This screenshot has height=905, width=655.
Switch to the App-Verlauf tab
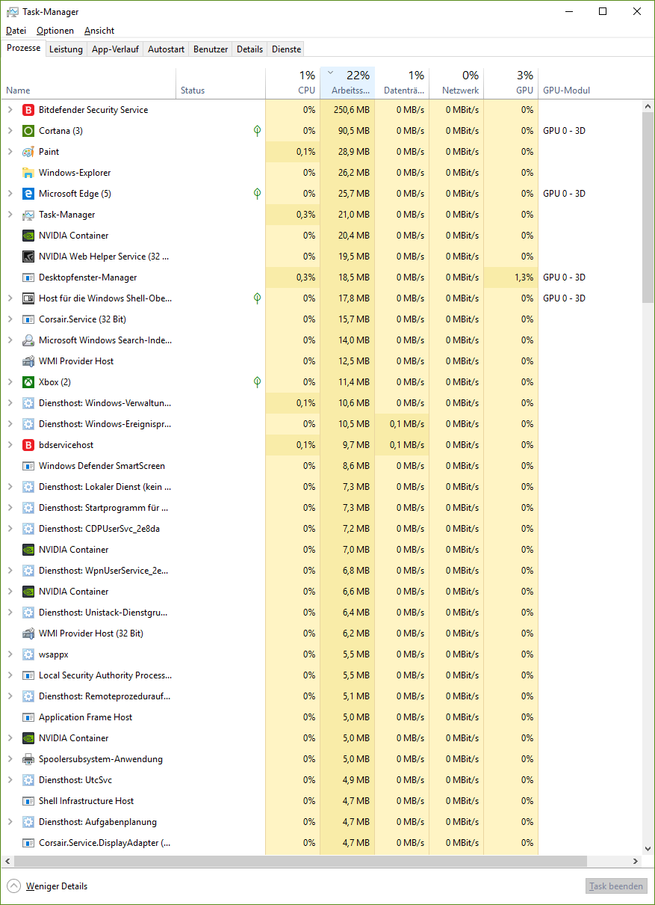pos(115,49)
